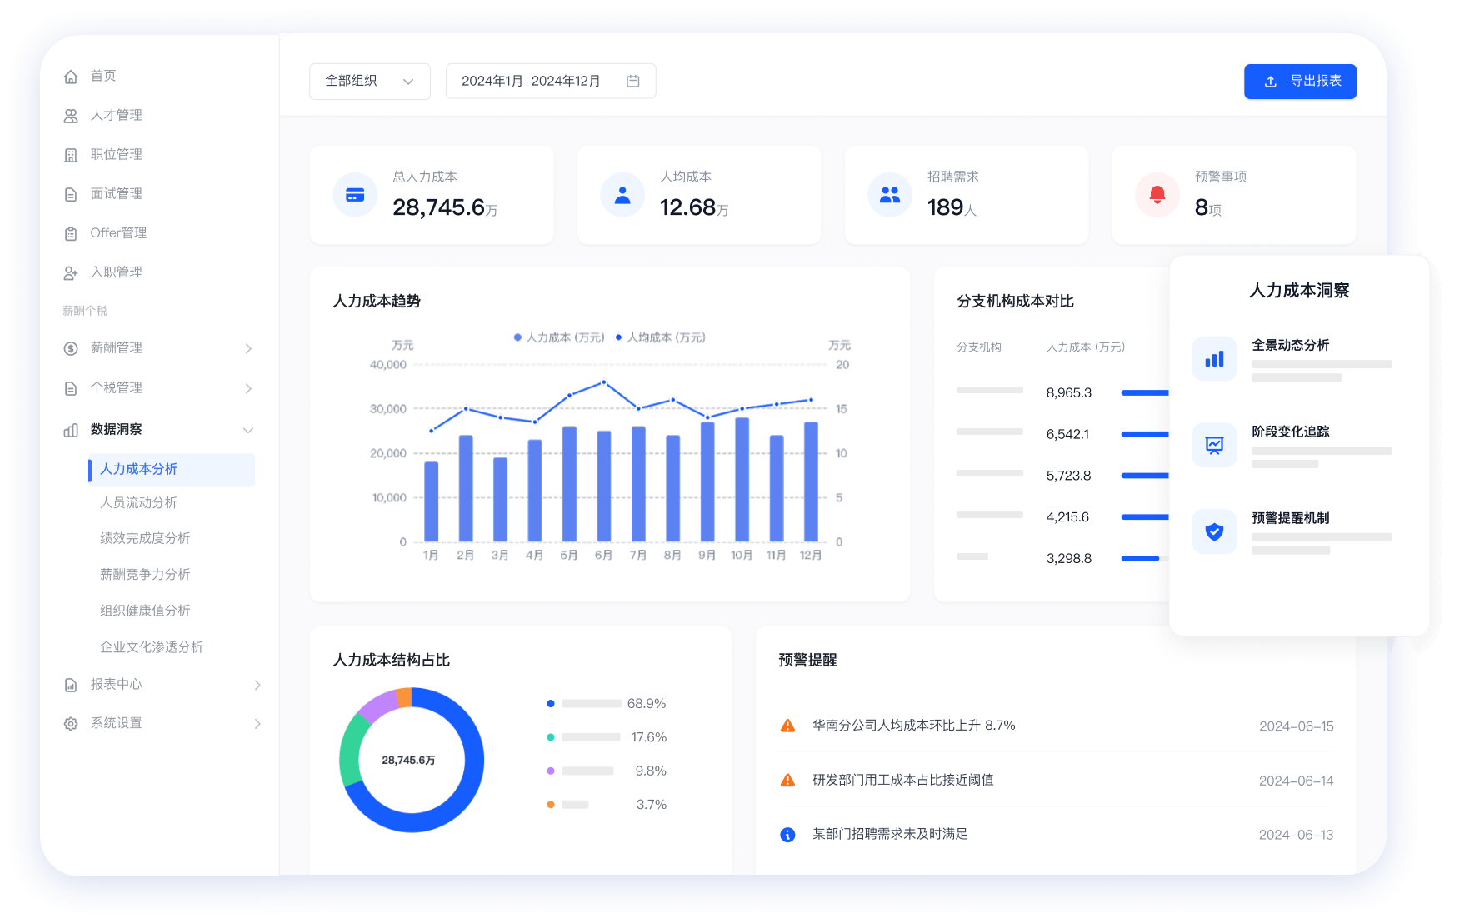Open the 全部组织 organization dropdown
Image resolution: width=1459 pixels, height=923 pixels.
370,81
